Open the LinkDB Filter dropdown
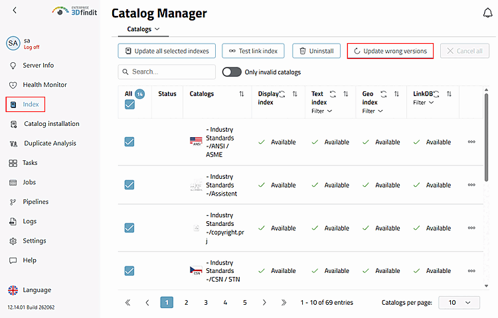Viewport: 498px width, 318px height. pos(423,103)
